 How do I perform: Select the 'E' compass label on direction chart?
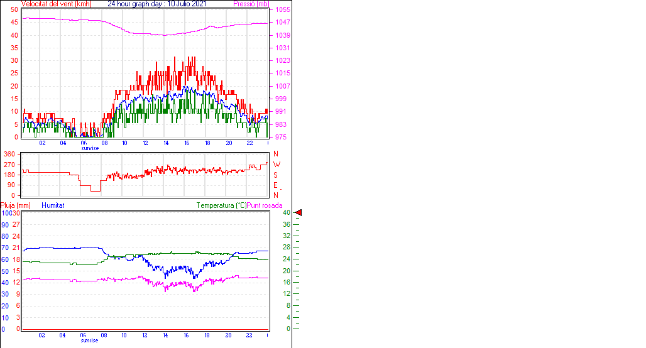coord(275,185)
